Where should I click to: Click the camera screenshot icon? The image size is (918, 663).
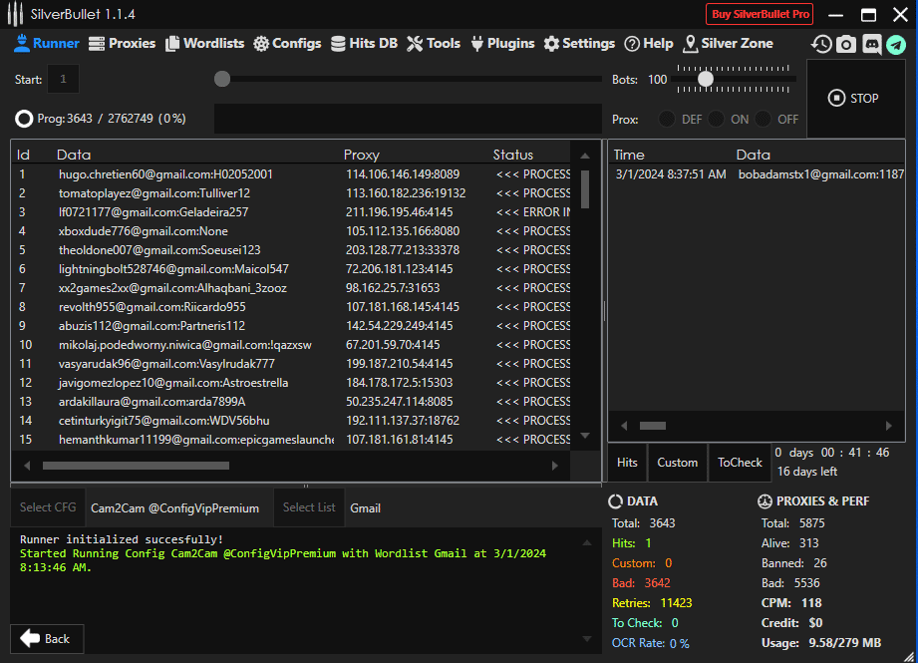click(x=846, y=44)
